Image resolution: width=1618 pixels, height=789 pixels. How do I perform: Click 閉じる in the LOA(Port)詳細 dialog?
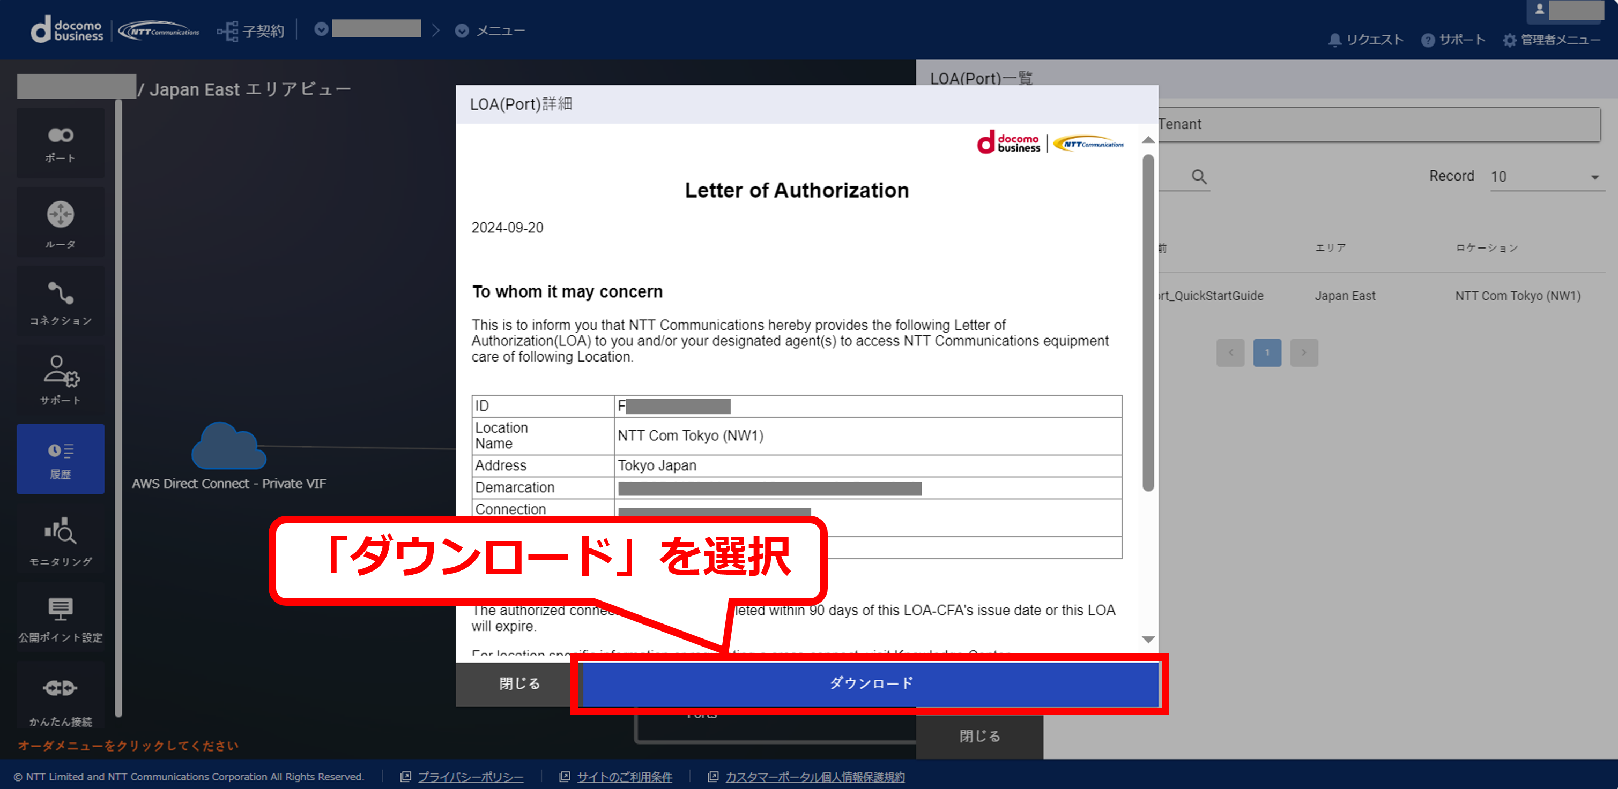[x=519, y=683]
